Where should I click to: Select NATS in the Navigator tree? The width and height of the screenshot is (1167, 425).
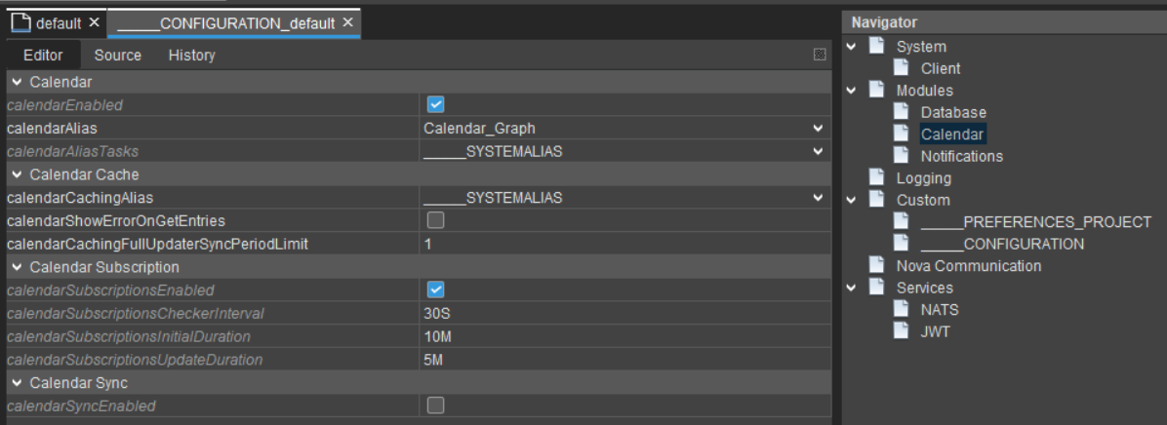click(x=940, y=310)
